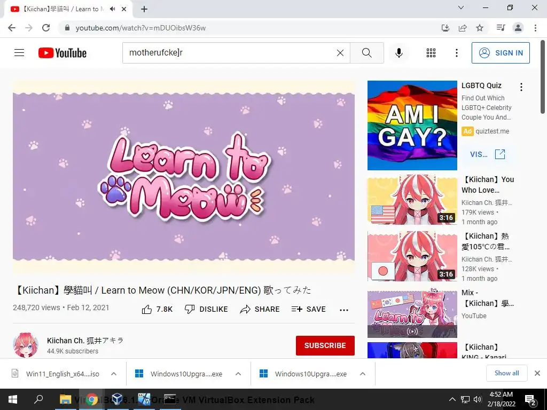The width and height of the screenshot is (547, 410).
Task: Expand options for second Windows10Upgrade exe
Action: click(x=363, y=374)
